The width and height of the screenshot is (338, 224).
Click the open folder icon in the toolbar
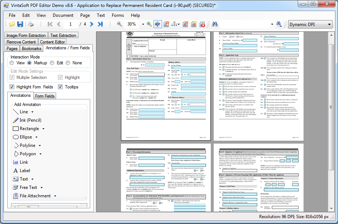pos(12,24)
